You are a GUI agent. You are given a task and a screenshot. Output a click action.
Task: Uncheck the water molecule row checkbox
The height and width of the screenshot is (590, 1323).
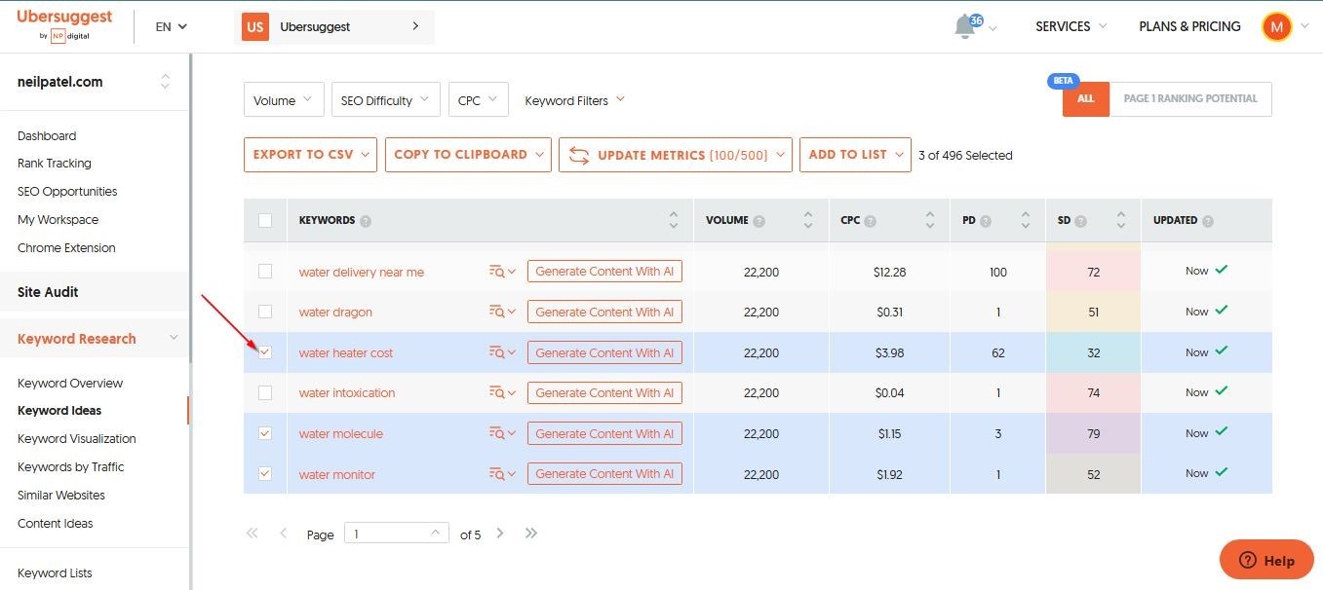265,433
